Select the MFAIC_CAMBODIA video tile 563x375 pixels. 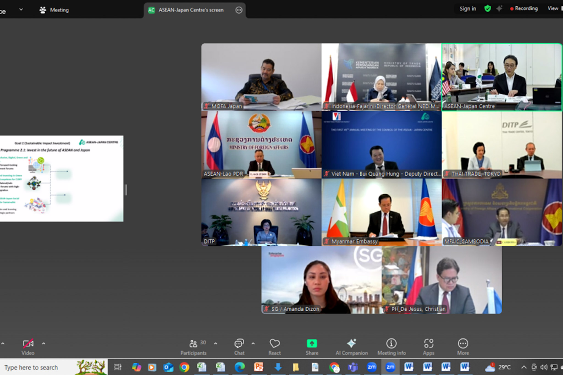click(x=502, y=212)
